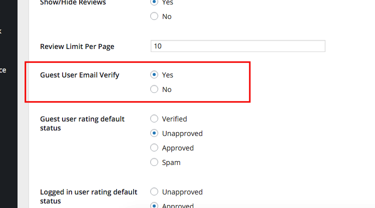Focus the Review Limit Per Page field
Viewport: 375px width, 208px height.
point(238,46)
